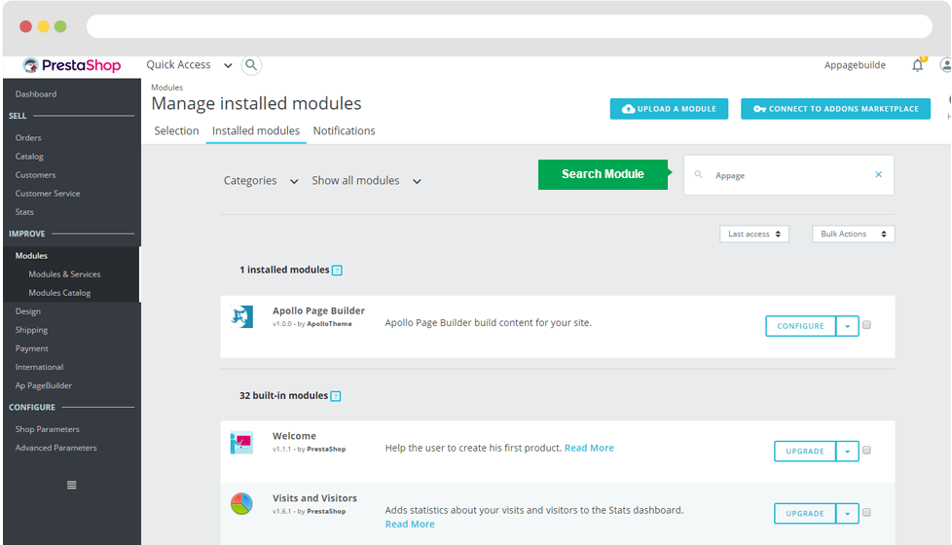
Task: Switch to the Selection tab
Action: coord(177,131)
